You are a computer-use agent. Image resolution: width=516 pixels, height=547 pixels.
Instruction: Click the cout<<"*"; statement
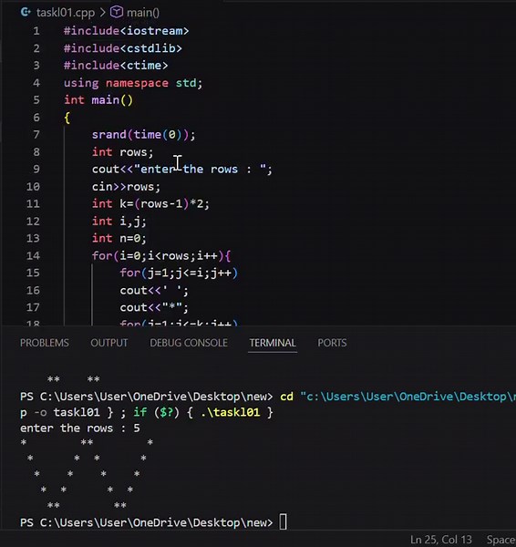click(x=154, y=307)
